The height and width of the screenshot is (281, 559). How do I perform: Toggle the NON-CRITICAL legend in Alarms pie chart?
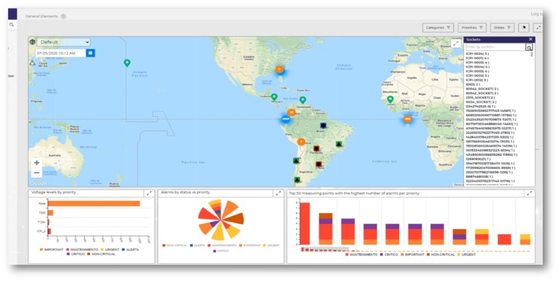pos(175,246)
